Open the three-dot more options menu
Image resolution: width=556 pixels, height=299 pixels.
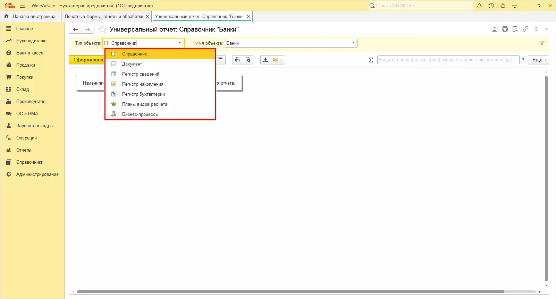coord(536,29)
